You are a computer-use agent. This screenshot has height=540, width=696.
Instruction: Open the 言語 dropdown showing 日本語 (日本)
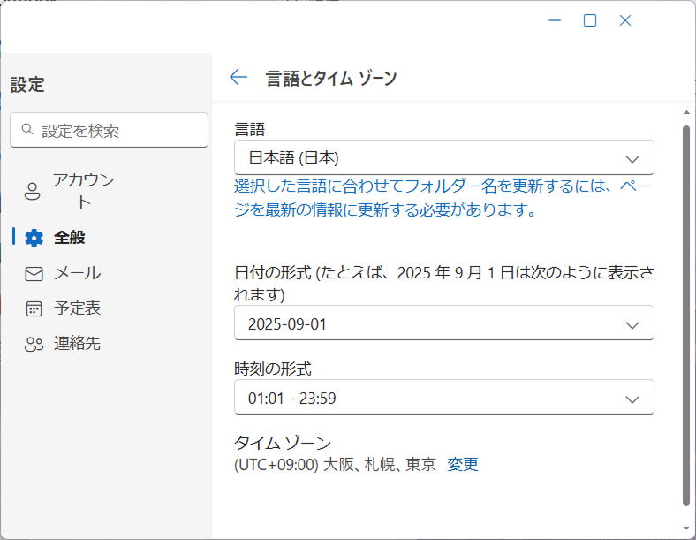click(x=444, y=157)
